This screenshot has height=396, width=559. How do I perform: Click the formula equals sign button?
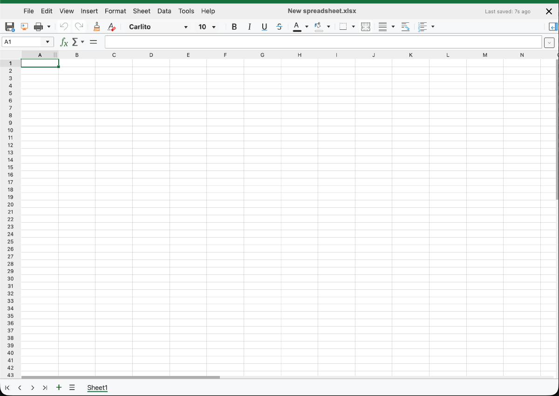point(94,42)
